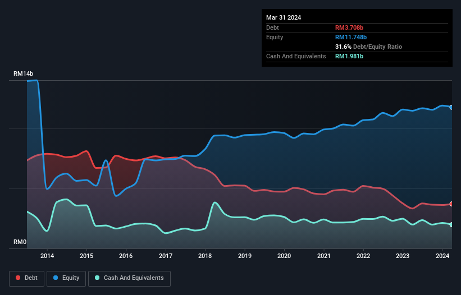
Task: Toggle Cash And Equivalents legend button
Action: tap(129, 278)
